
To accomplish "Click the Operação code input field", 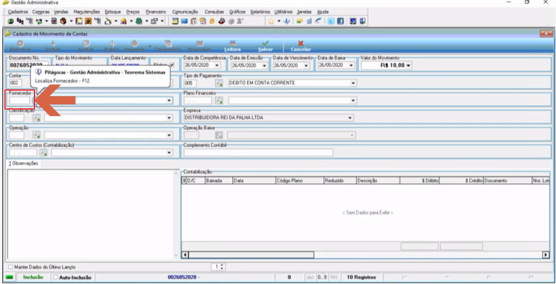I will (17, 135).
